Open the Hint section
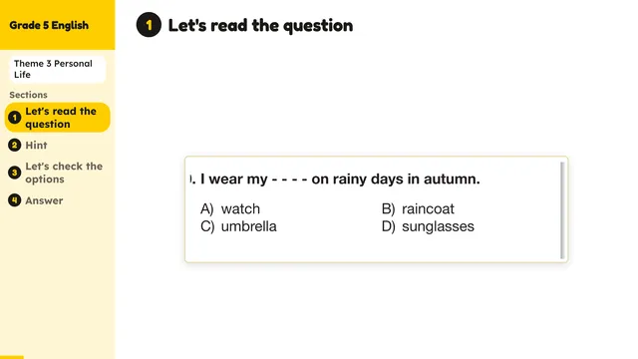Screen dimensions: 638x359 point(36,146)
